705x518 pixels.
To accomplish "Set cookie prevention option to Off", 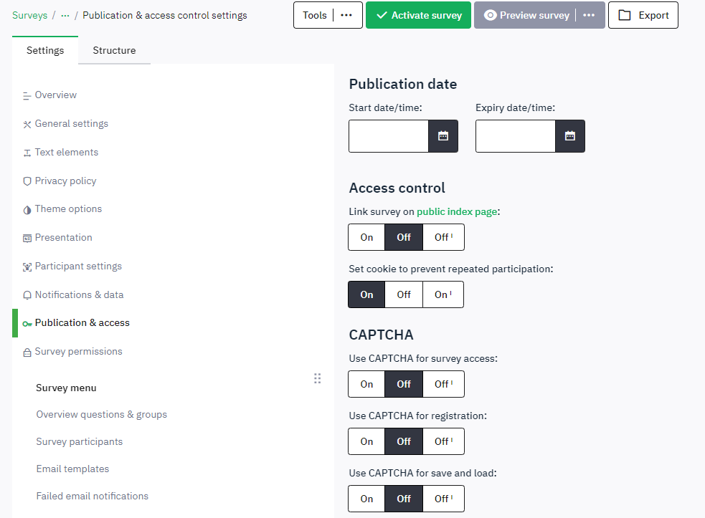I will click(404, 294).
